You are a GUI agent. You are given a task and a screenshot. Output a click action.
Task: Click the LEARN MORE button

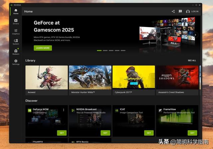(x=43, y=48)
